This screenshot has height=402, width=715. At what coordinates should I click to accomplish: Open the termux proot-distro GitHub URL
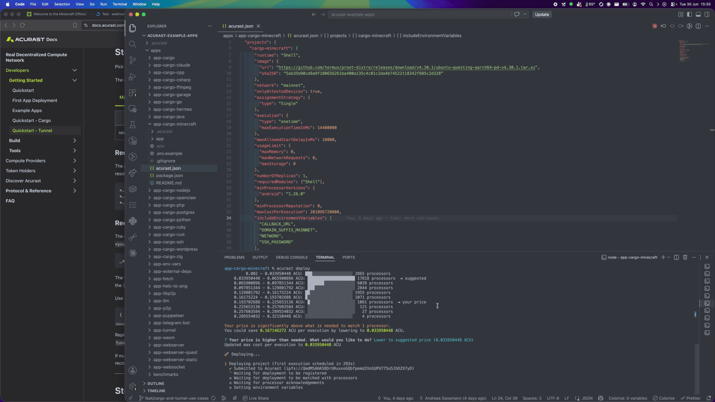point(407,67)
